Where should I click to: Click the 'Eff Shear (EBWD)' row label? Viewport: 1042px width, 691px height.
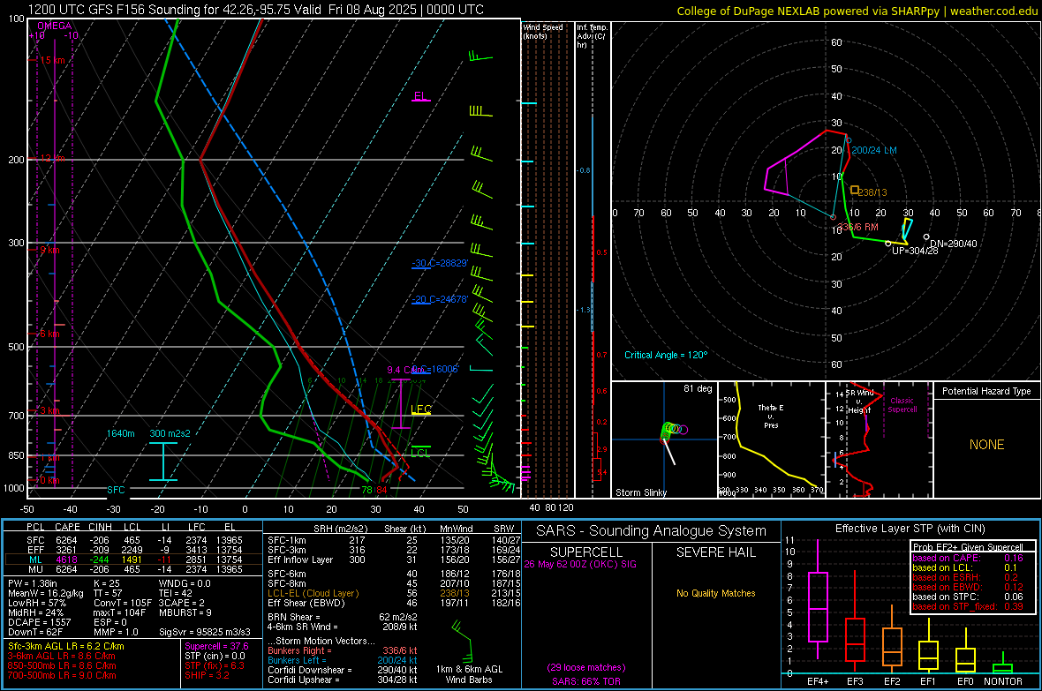[306, 604]
